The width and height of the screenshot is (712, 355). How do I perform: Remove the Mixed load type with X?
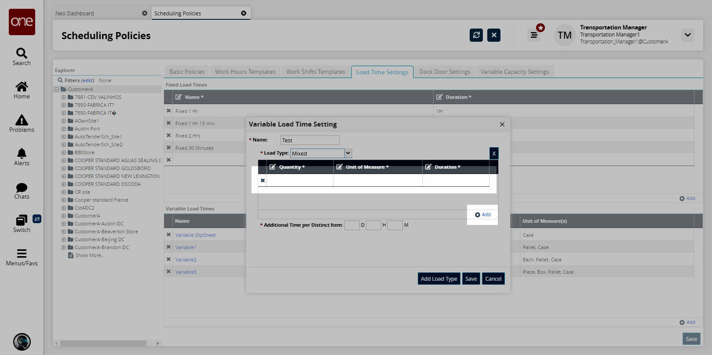[x=494, y=153]
